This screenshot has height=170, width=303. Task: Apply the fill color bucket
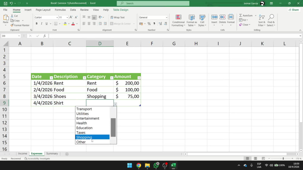click(65, 24)
